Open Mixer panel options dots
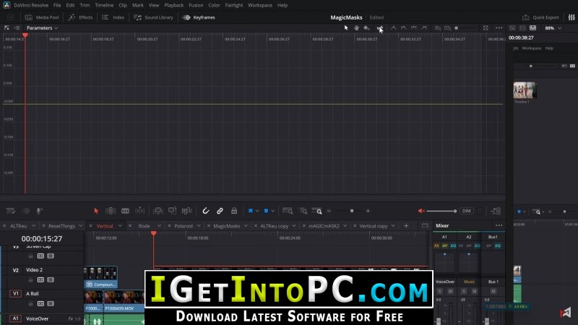Viewport: 578px width, 325px height. coord(499,225)
